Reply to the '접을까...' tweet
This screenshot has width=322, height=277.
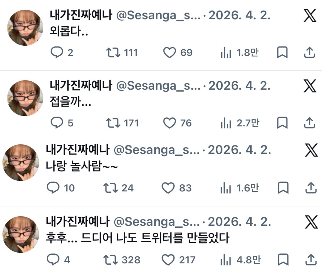(57, 123)
